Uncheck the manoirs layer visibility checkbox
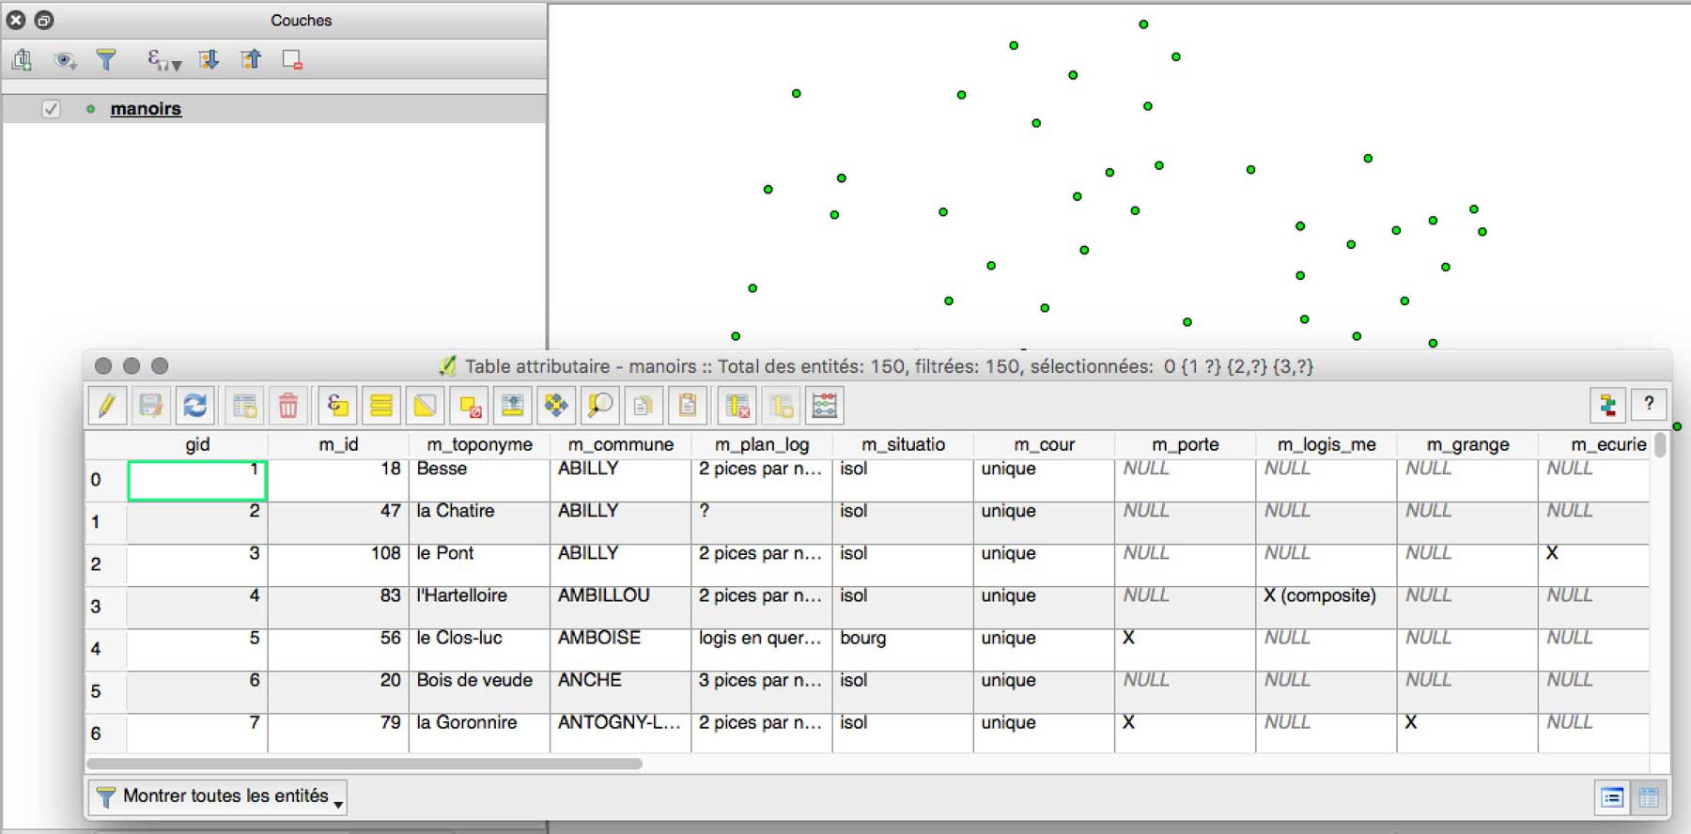 52,109
